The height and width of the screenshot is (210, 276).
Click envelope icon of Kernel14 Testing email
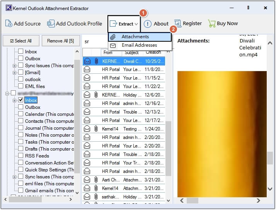(x=87, y=129)
